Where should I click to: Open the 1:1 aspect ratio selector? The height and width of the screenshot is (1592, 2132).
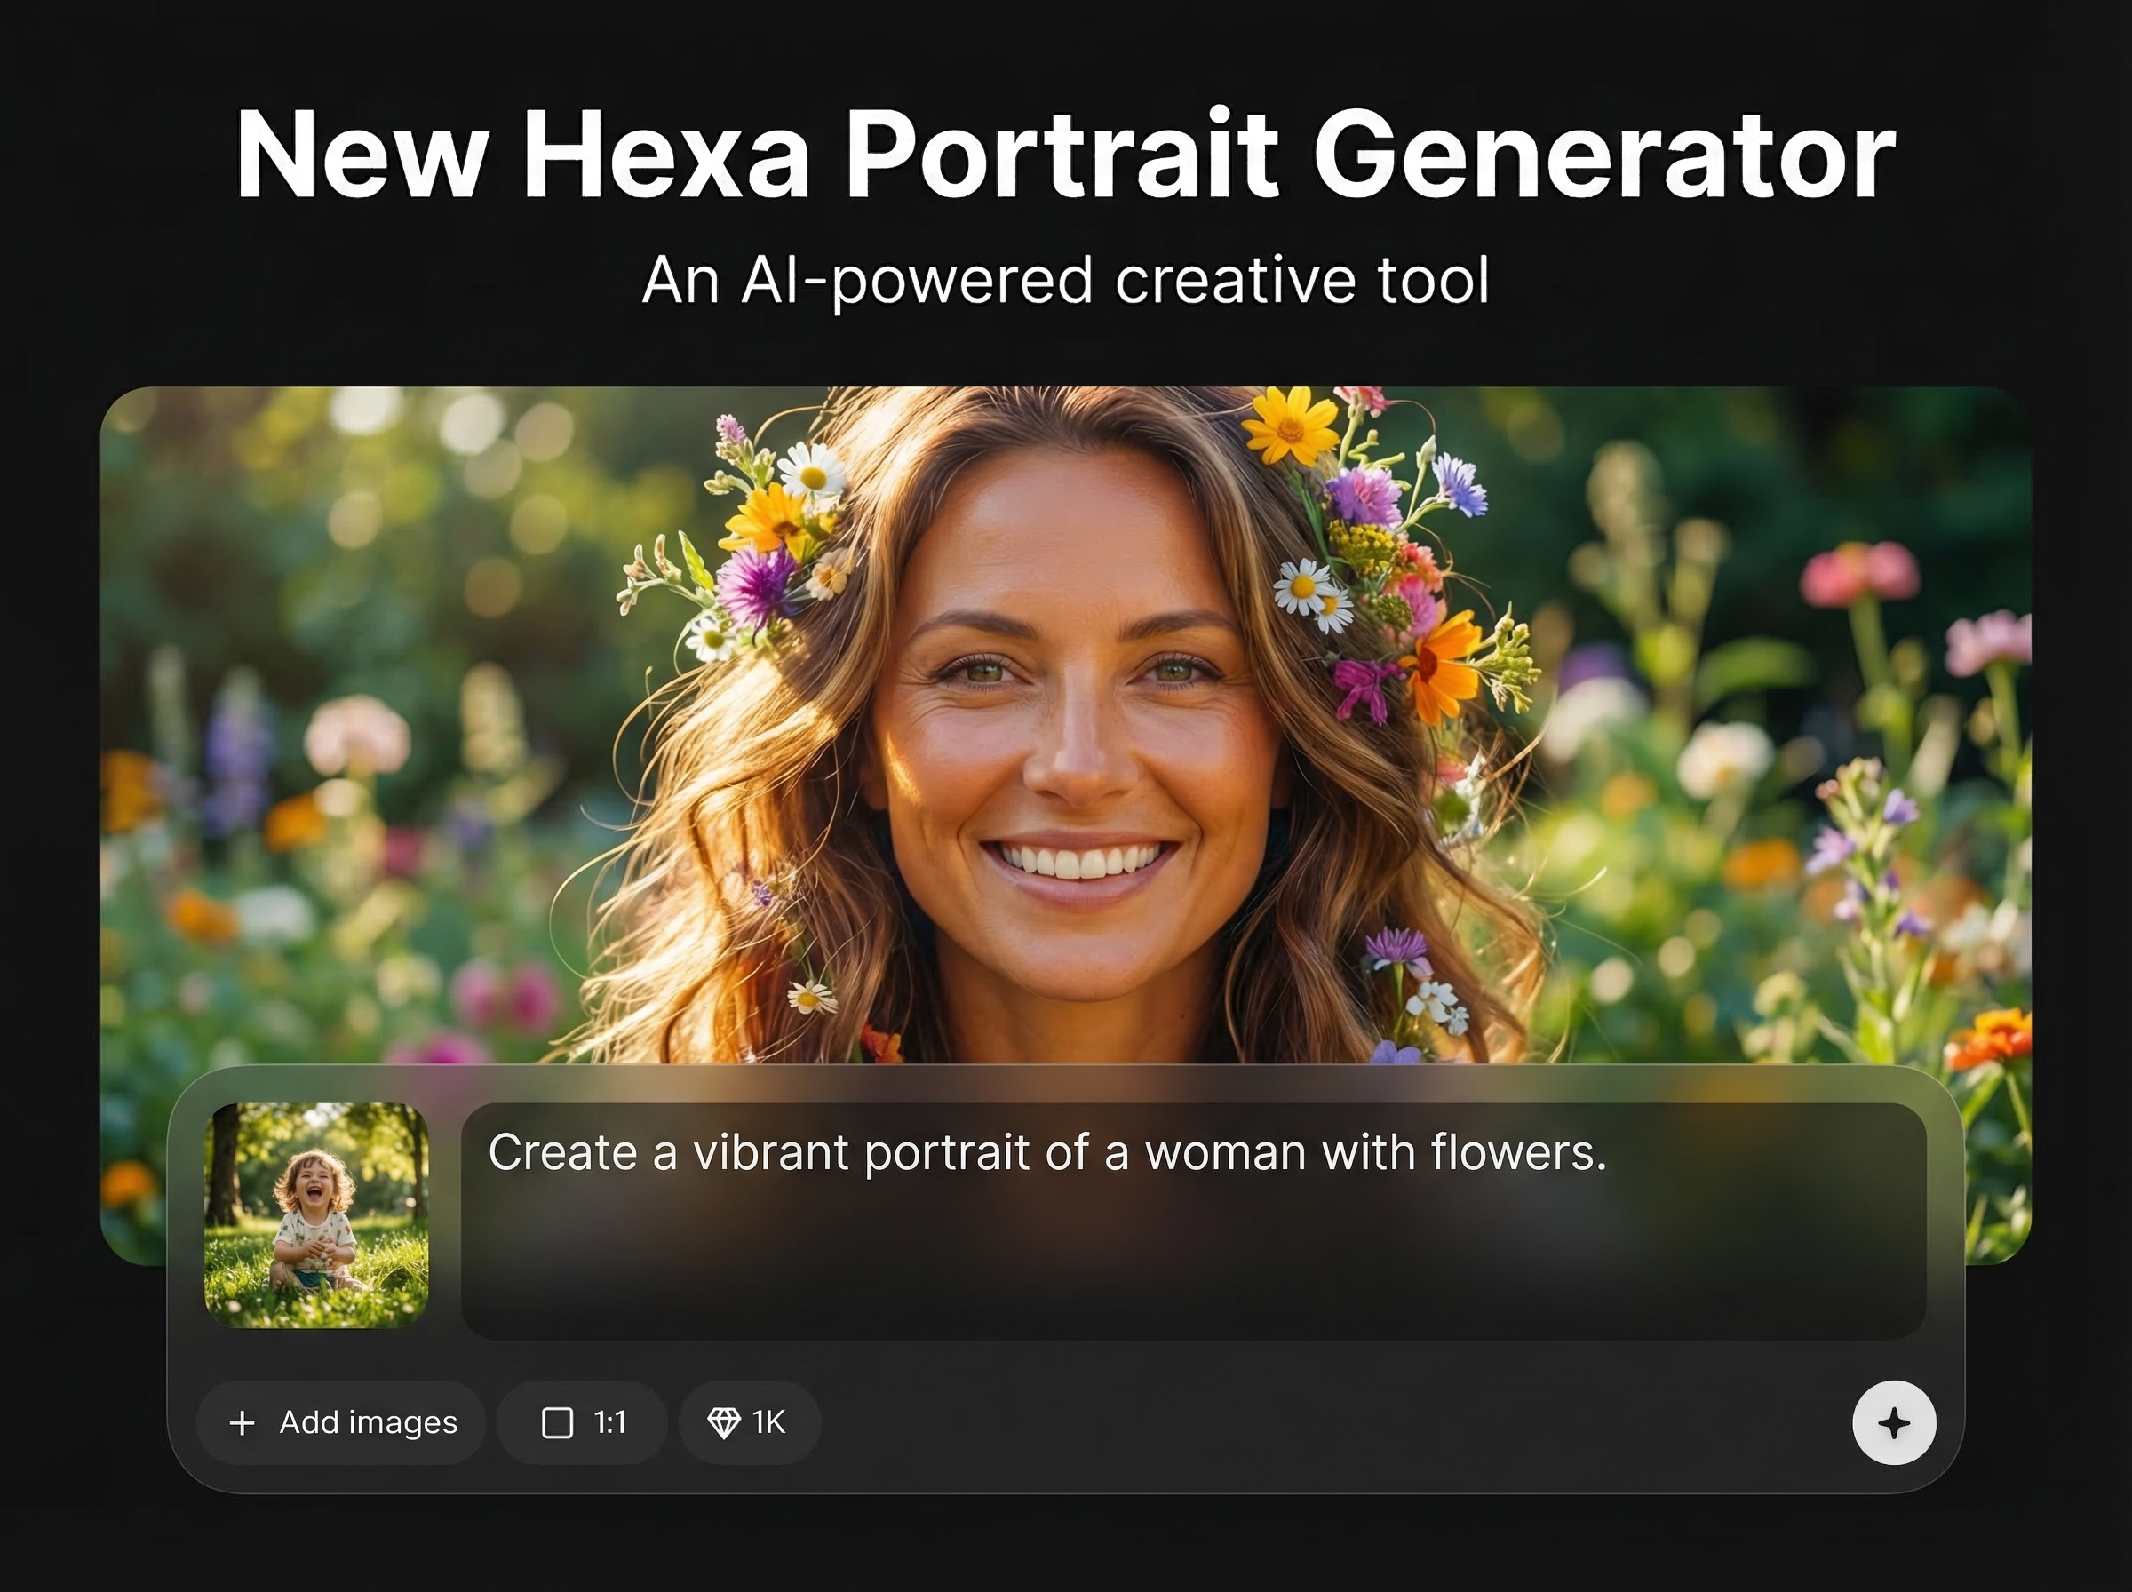(583, 1422)
